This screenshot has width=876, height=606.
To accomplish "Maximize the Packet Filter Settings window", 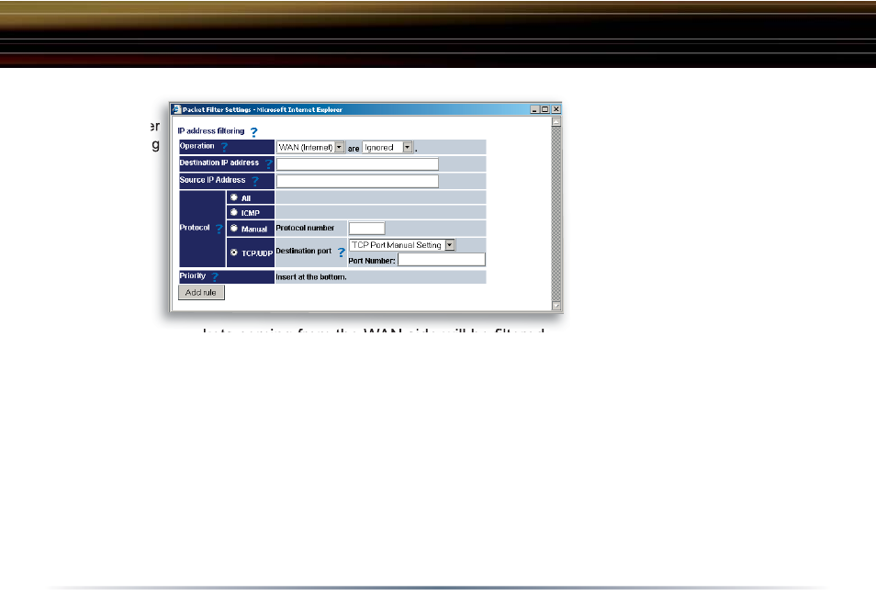I will (x=545, y=109).
